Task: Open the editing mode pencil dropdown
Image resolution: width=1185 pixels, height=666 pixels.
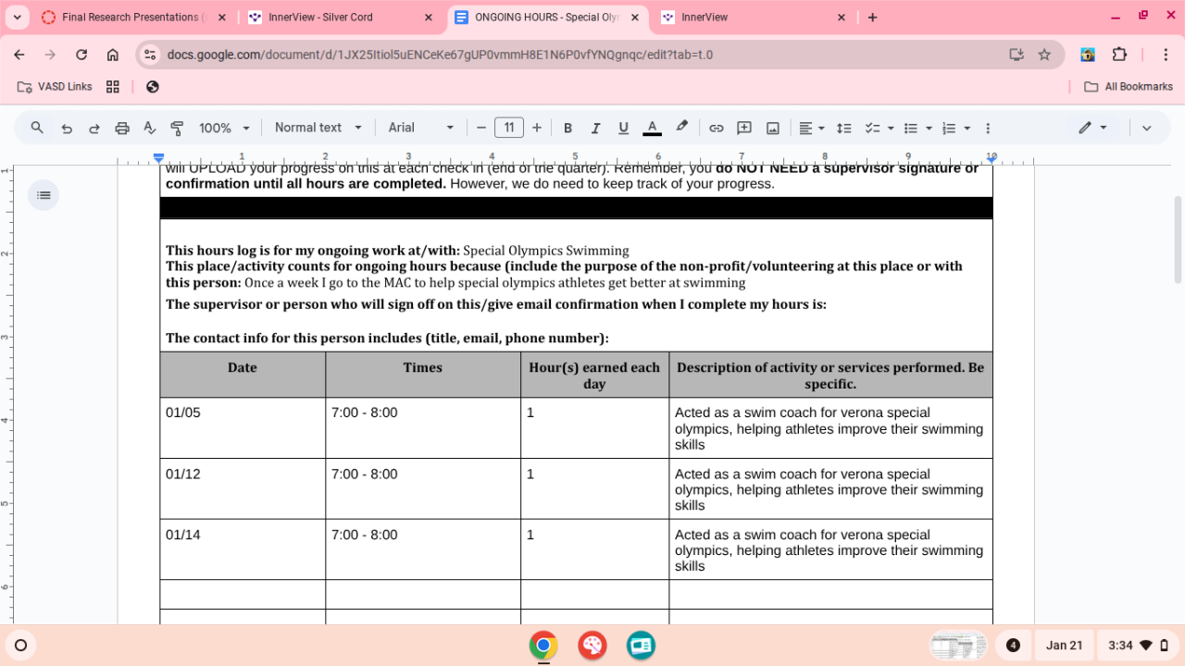Action: click(x=1093, y=128)
